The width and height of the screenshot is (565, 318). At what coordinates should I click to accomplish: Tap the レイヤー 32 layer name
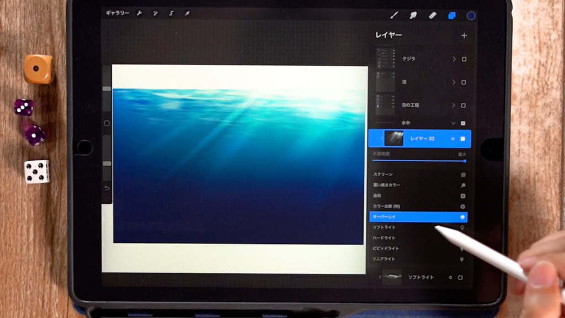point(422,139)
